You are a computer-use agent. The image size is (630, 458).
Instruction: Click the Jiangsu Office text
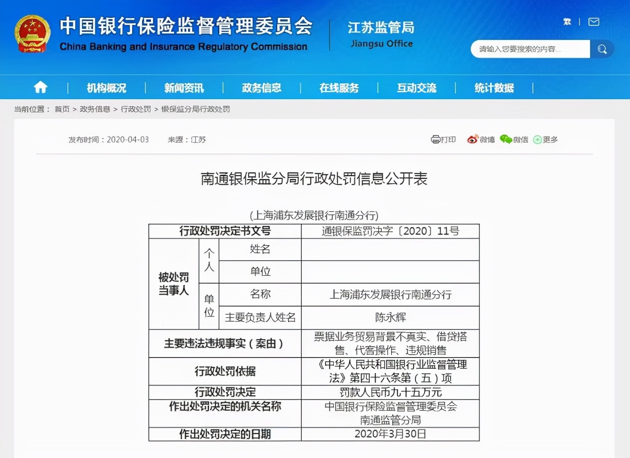tap(381, 44)
